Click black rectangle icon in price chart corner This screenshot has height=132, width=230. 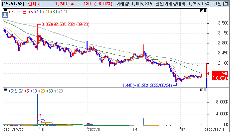[x=5, y=10]
